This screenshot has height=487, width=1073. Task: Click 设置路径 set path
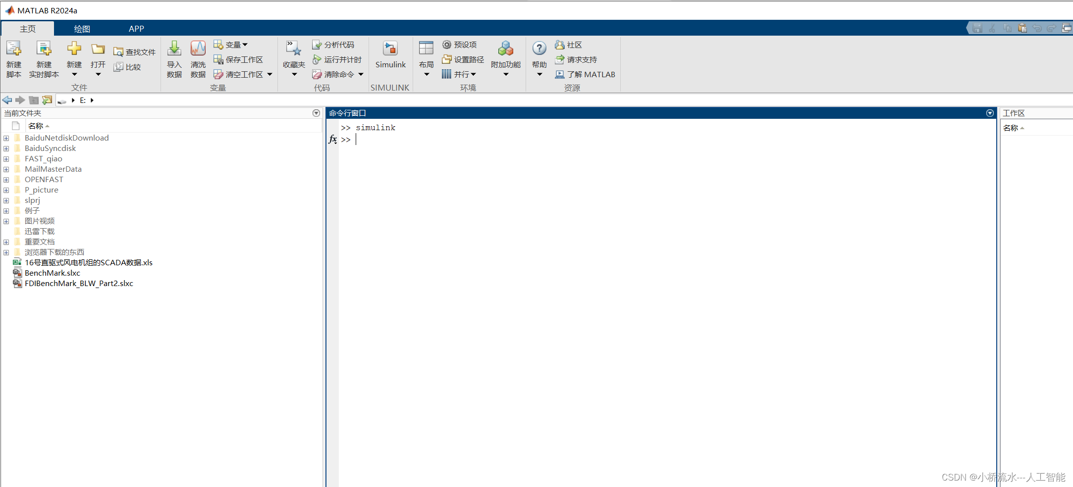463,59
